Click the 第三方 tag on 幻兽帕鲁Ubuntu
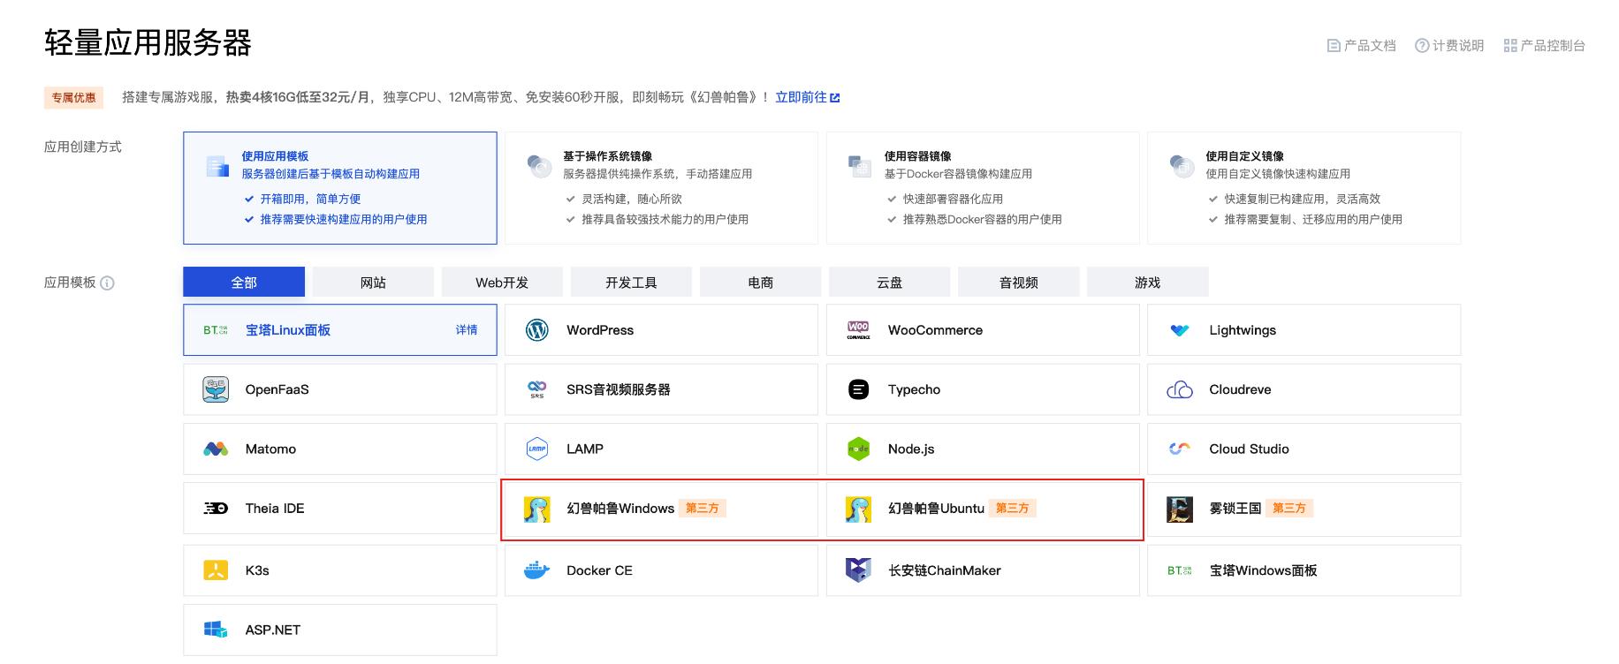The image size is (1619, 664). point(1012,509)
